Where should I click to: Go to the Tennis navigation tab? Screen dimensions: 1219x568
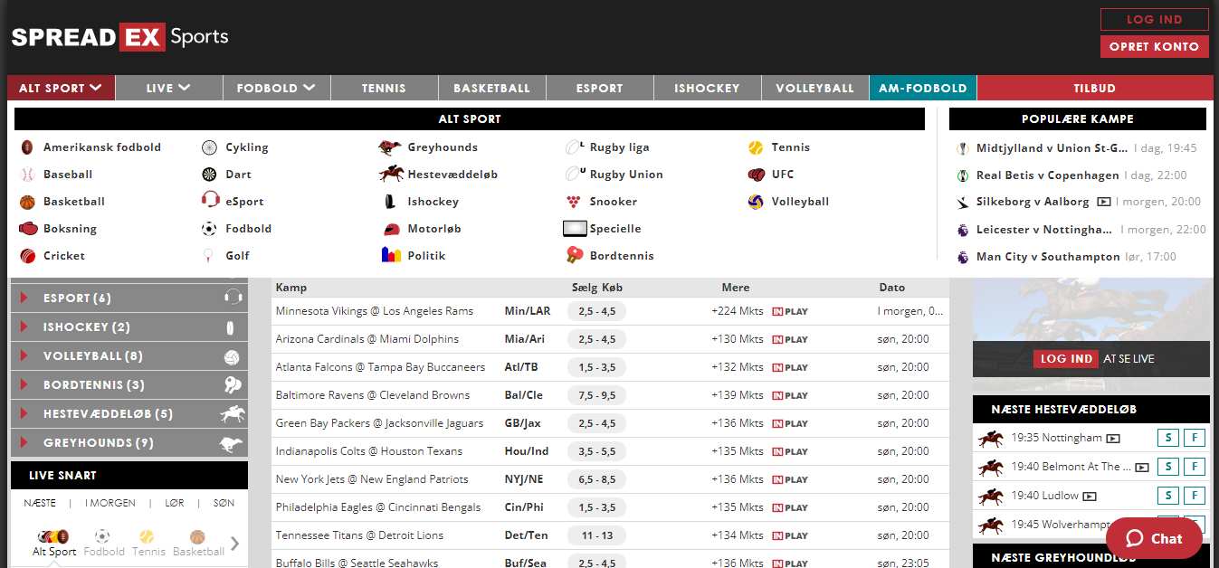point(384,88)
